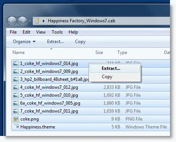
Task: Click the Extract... toolbar button
Action: click(x=55, y=42)
